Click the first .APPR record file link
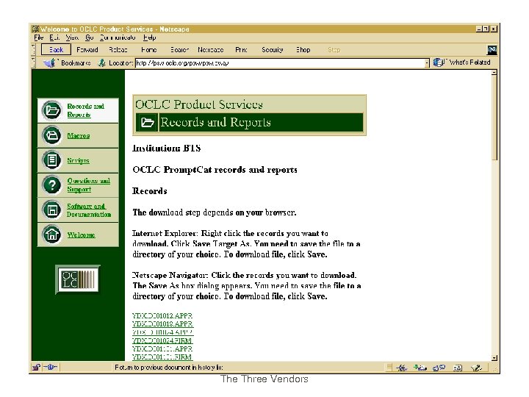529x397 pixels. [x=162, y=315]
